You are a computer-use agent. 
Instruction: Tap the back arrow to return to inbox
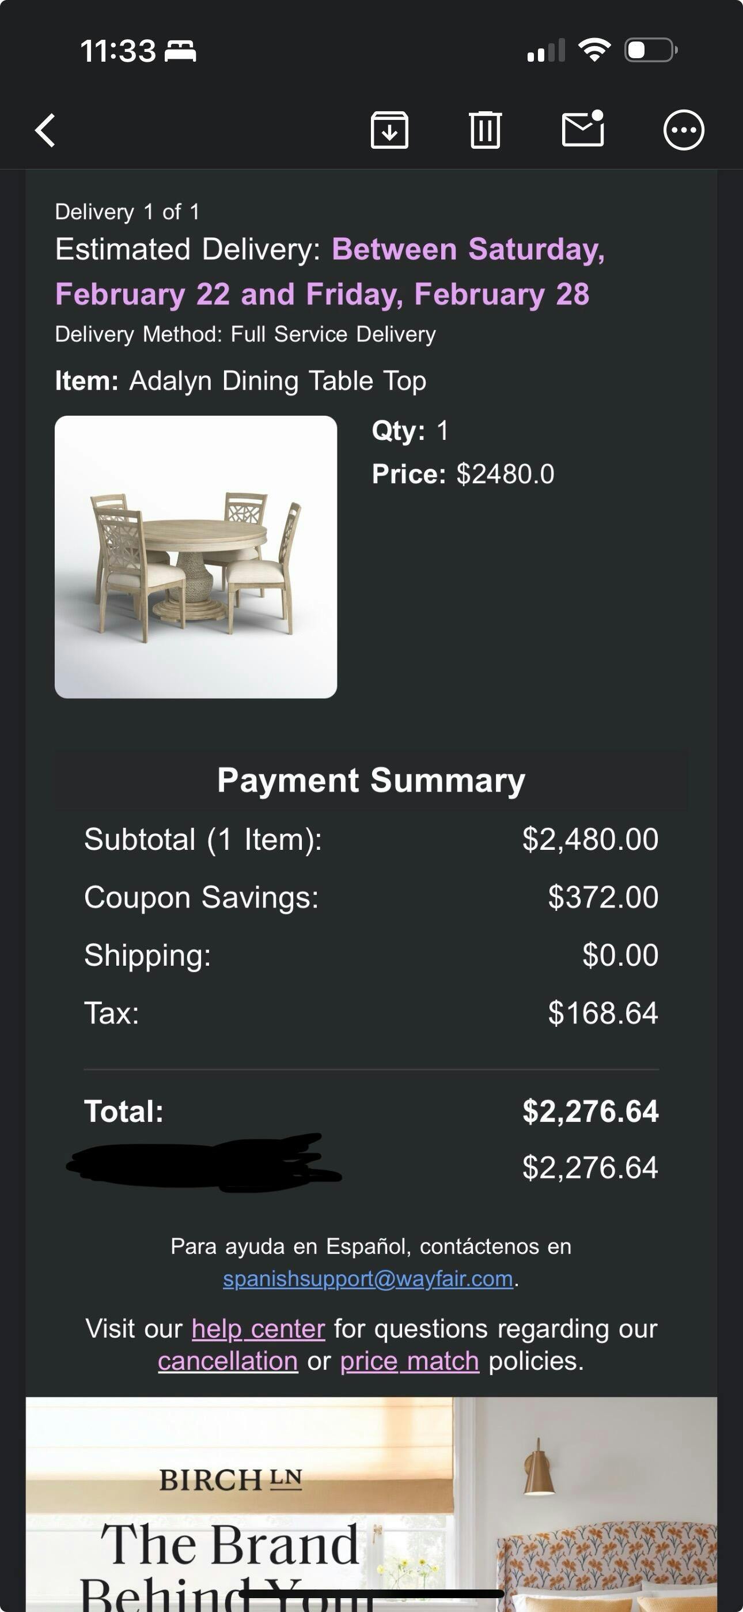(46, 130)
